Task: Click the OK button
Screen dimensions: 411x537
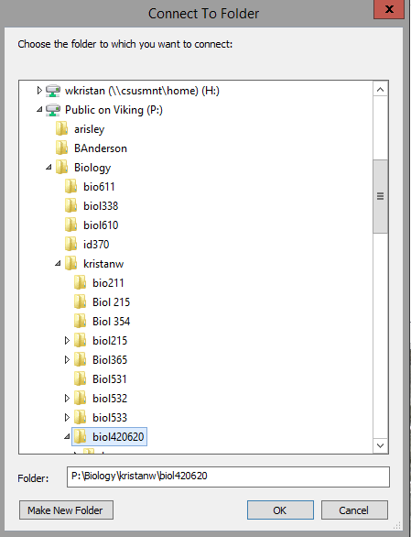Action: (280, 510)
